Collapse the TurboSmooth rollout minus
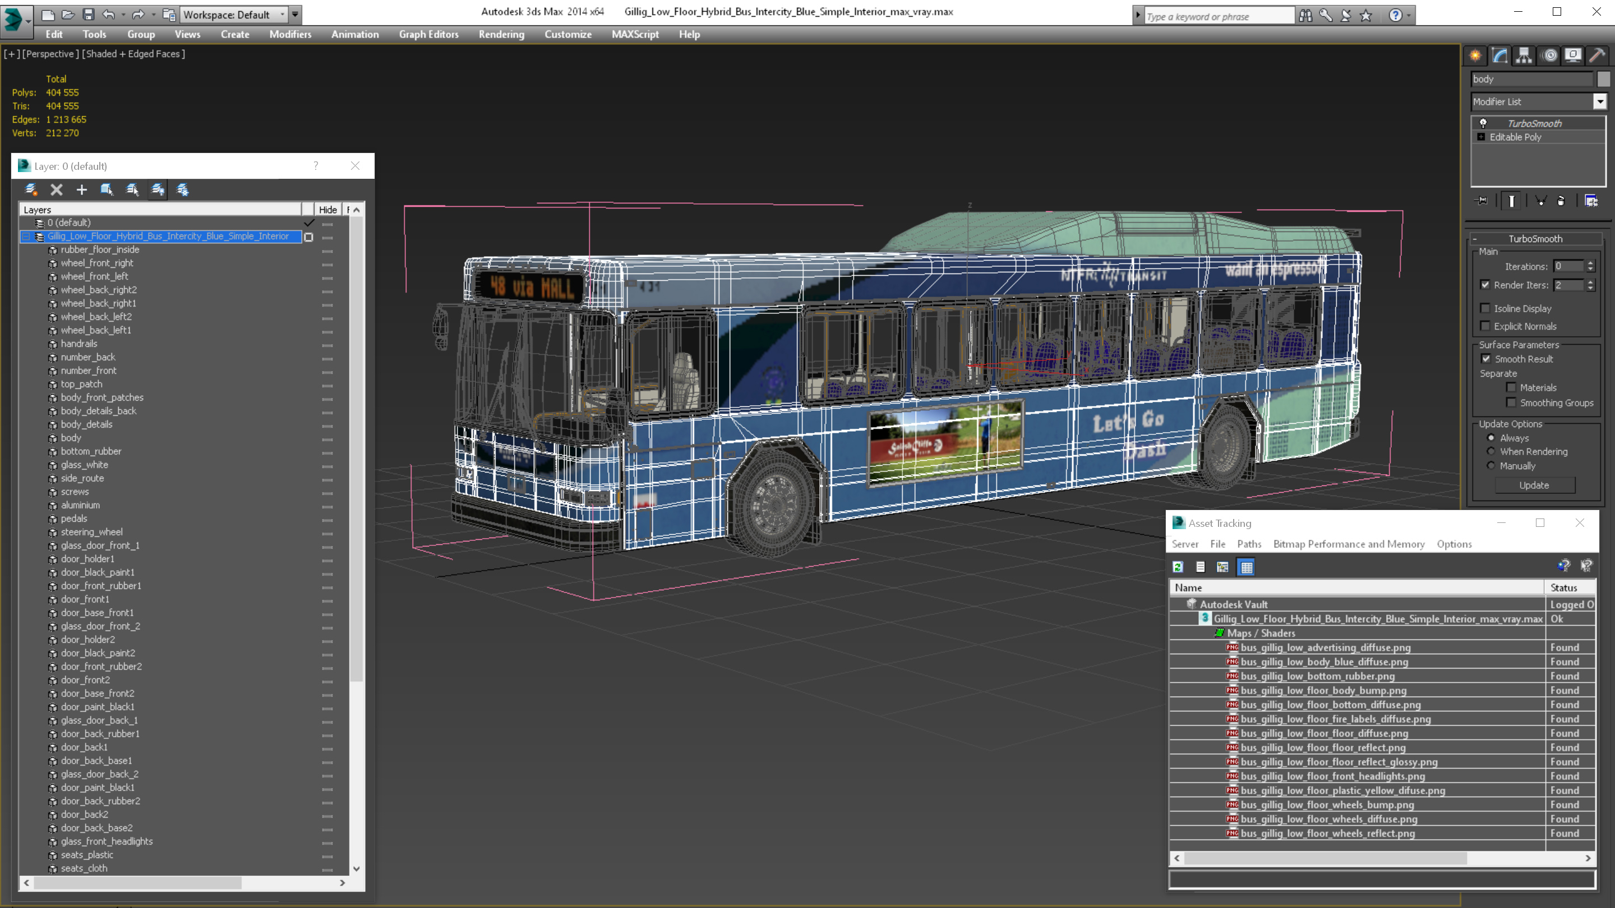Image resolution: width=1615 pixels, height=908 pixels. click(x=1475, y=239)
